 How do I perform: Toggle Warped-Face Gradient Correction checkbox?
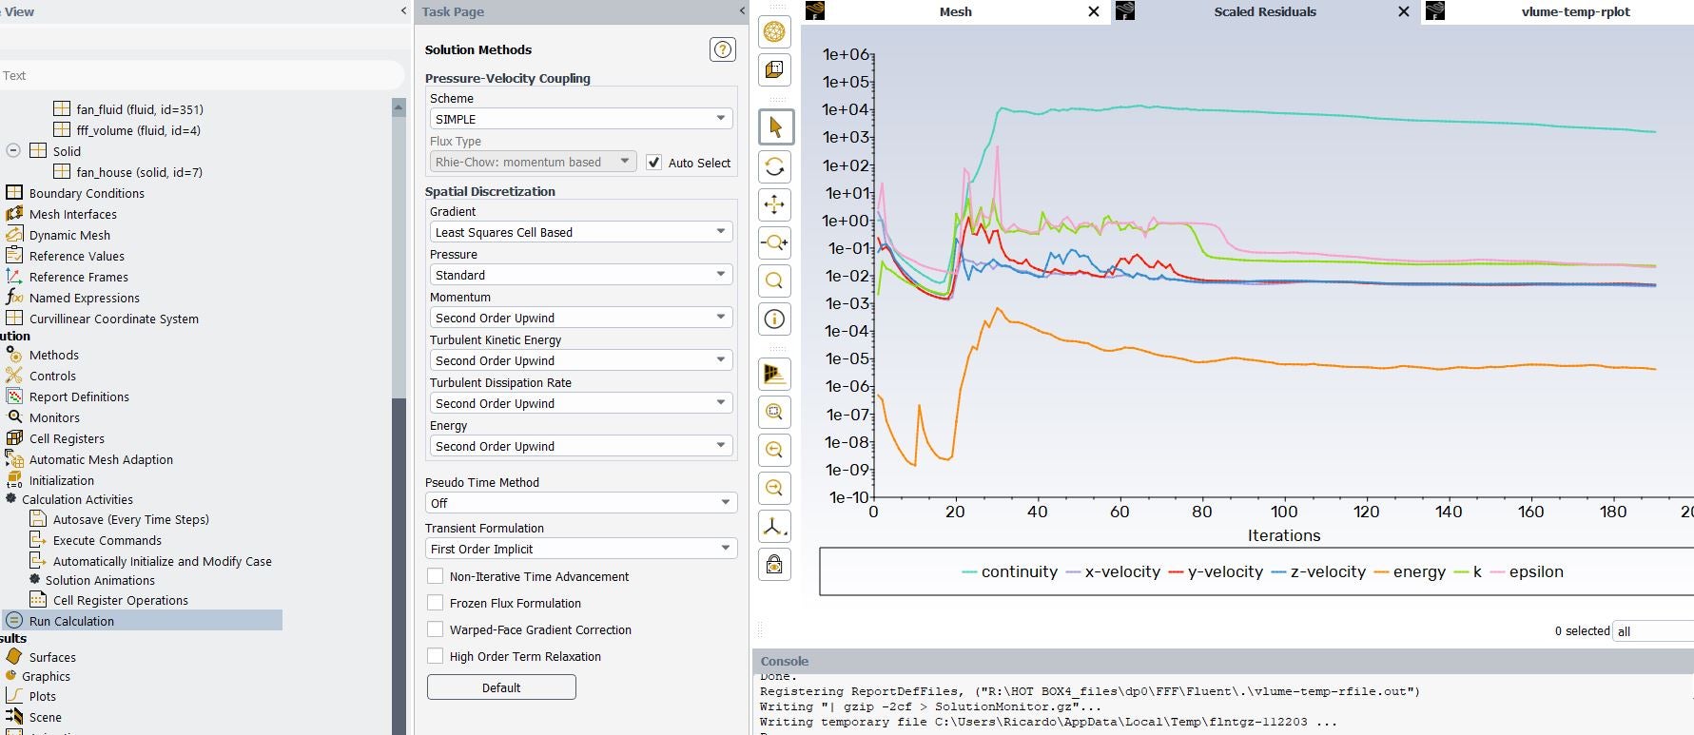(436, 629)
